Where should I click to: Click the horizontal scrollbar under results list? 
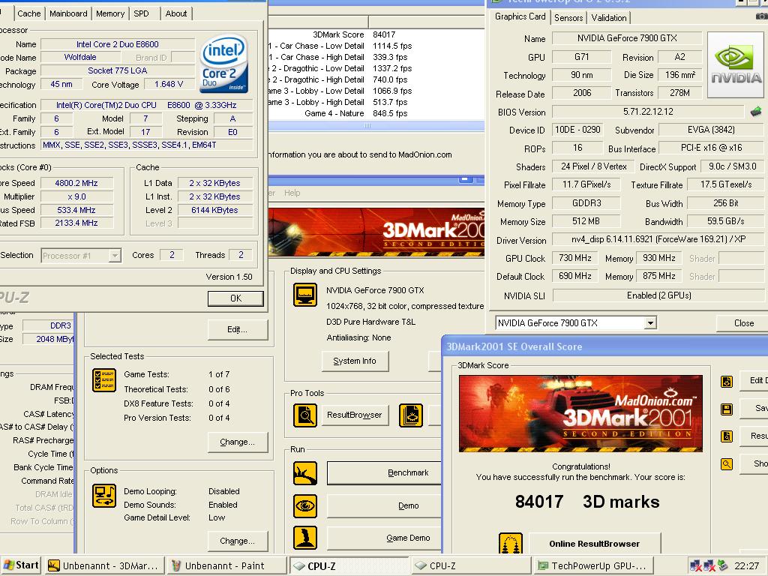pyautogui.click(x=376, y=126)
